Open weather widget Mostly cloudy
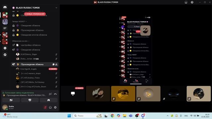Screen dimensions: 212x119 (x=10, y=116)
